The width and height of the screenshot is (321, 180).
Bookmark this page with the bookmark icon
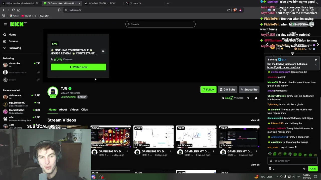click(59, 10)
